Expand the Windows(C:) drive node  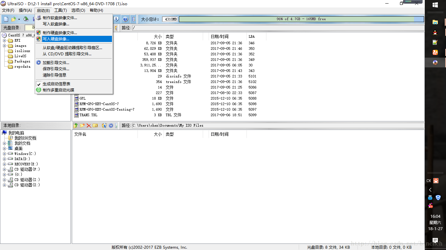click(5, 154)
